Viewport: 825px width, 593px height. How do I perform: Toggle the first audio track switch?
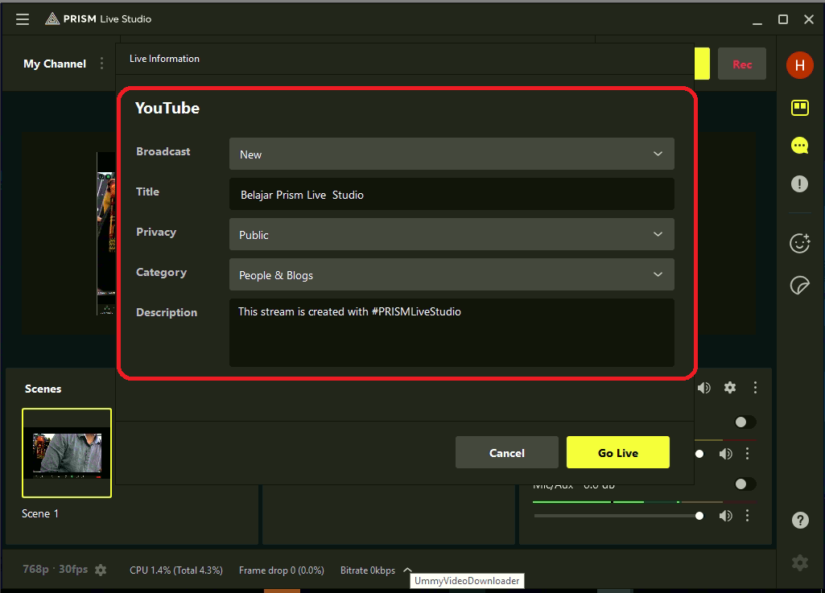click(x=745, y=422)
